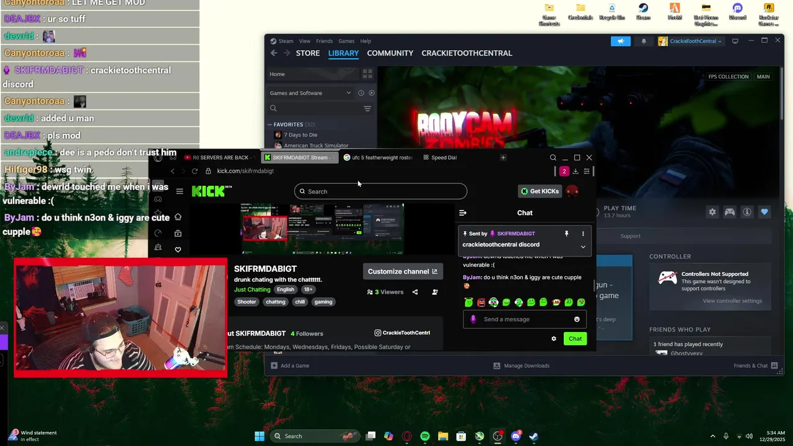Reload the Kick page
Image resolution: width=793 pixels, height=446 pixels.
[195, 171]
